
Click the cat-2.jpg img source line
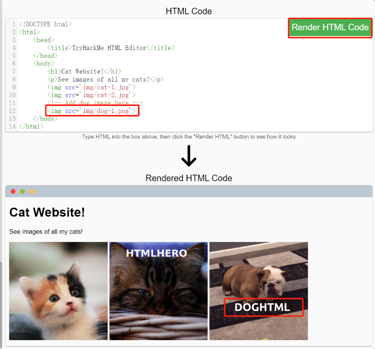(92, 95)
